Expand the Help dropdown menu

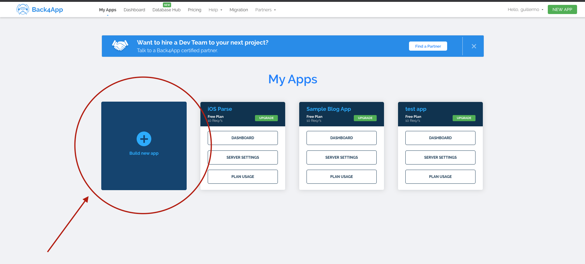point(215,10)
